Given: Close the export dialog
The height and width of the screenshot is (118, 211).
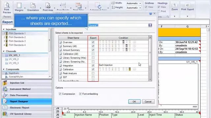Looking at the screenshot, I should click(x=155, y=13).
